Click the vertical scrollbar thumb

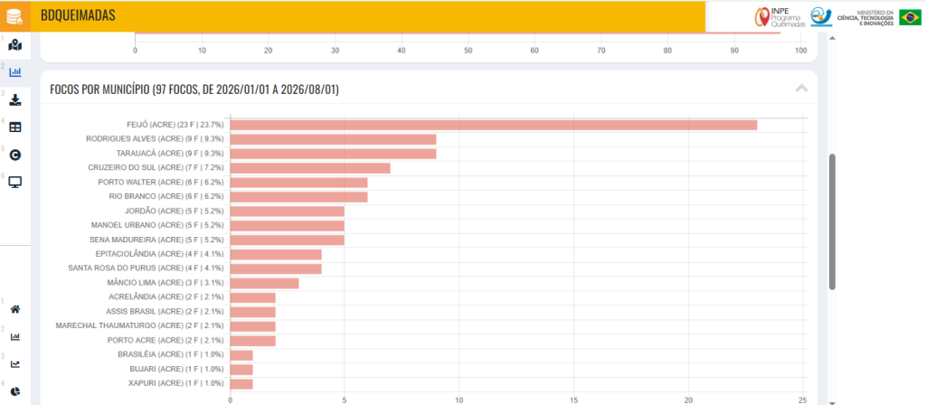[x=832, y=222]
